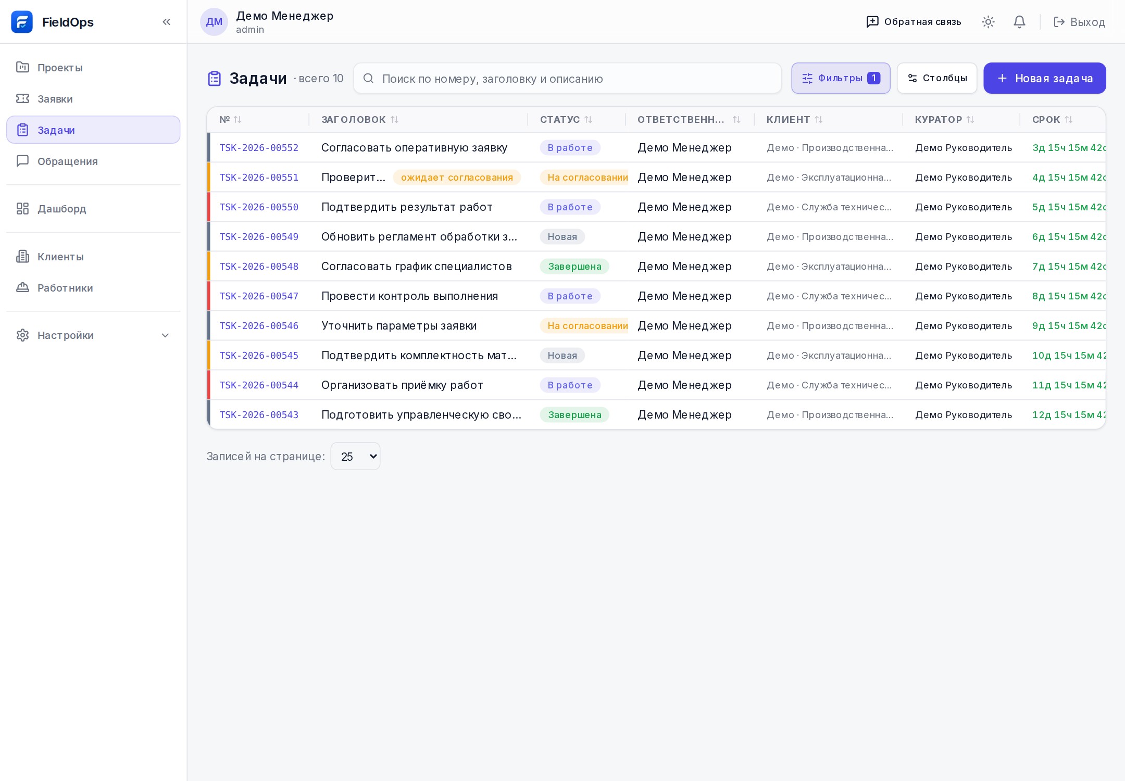
Task: Create a new task with Новая задача
Action: click(x=1045, y=79)
